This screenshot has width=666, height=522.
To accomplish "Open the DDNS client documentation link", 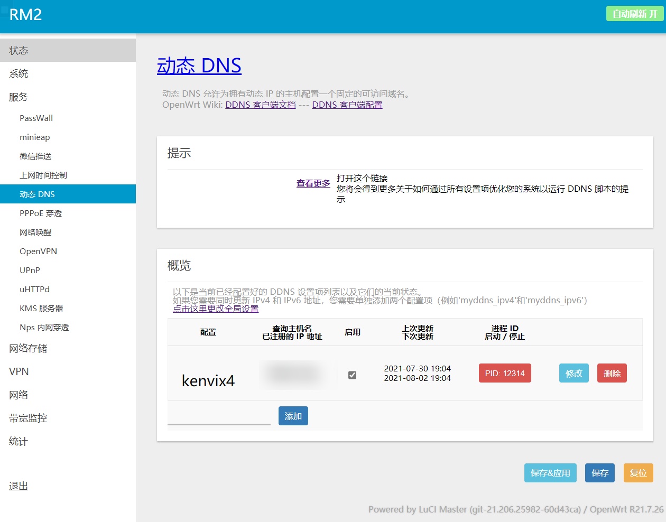I will 261,105.
